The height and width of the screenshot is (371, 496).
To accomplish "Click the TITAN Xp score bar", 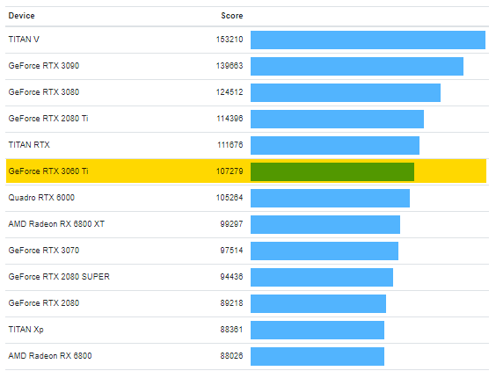I will [317, 331].
